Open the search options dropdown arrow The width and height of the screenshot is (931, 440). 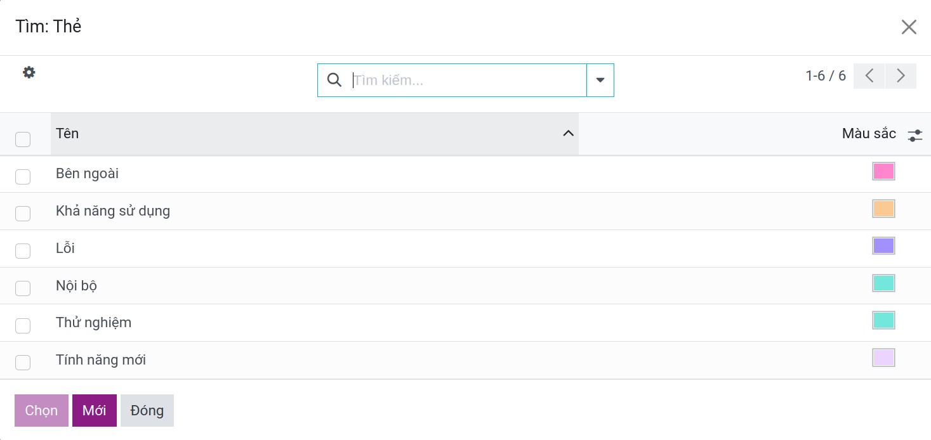[x=600, y=80]
